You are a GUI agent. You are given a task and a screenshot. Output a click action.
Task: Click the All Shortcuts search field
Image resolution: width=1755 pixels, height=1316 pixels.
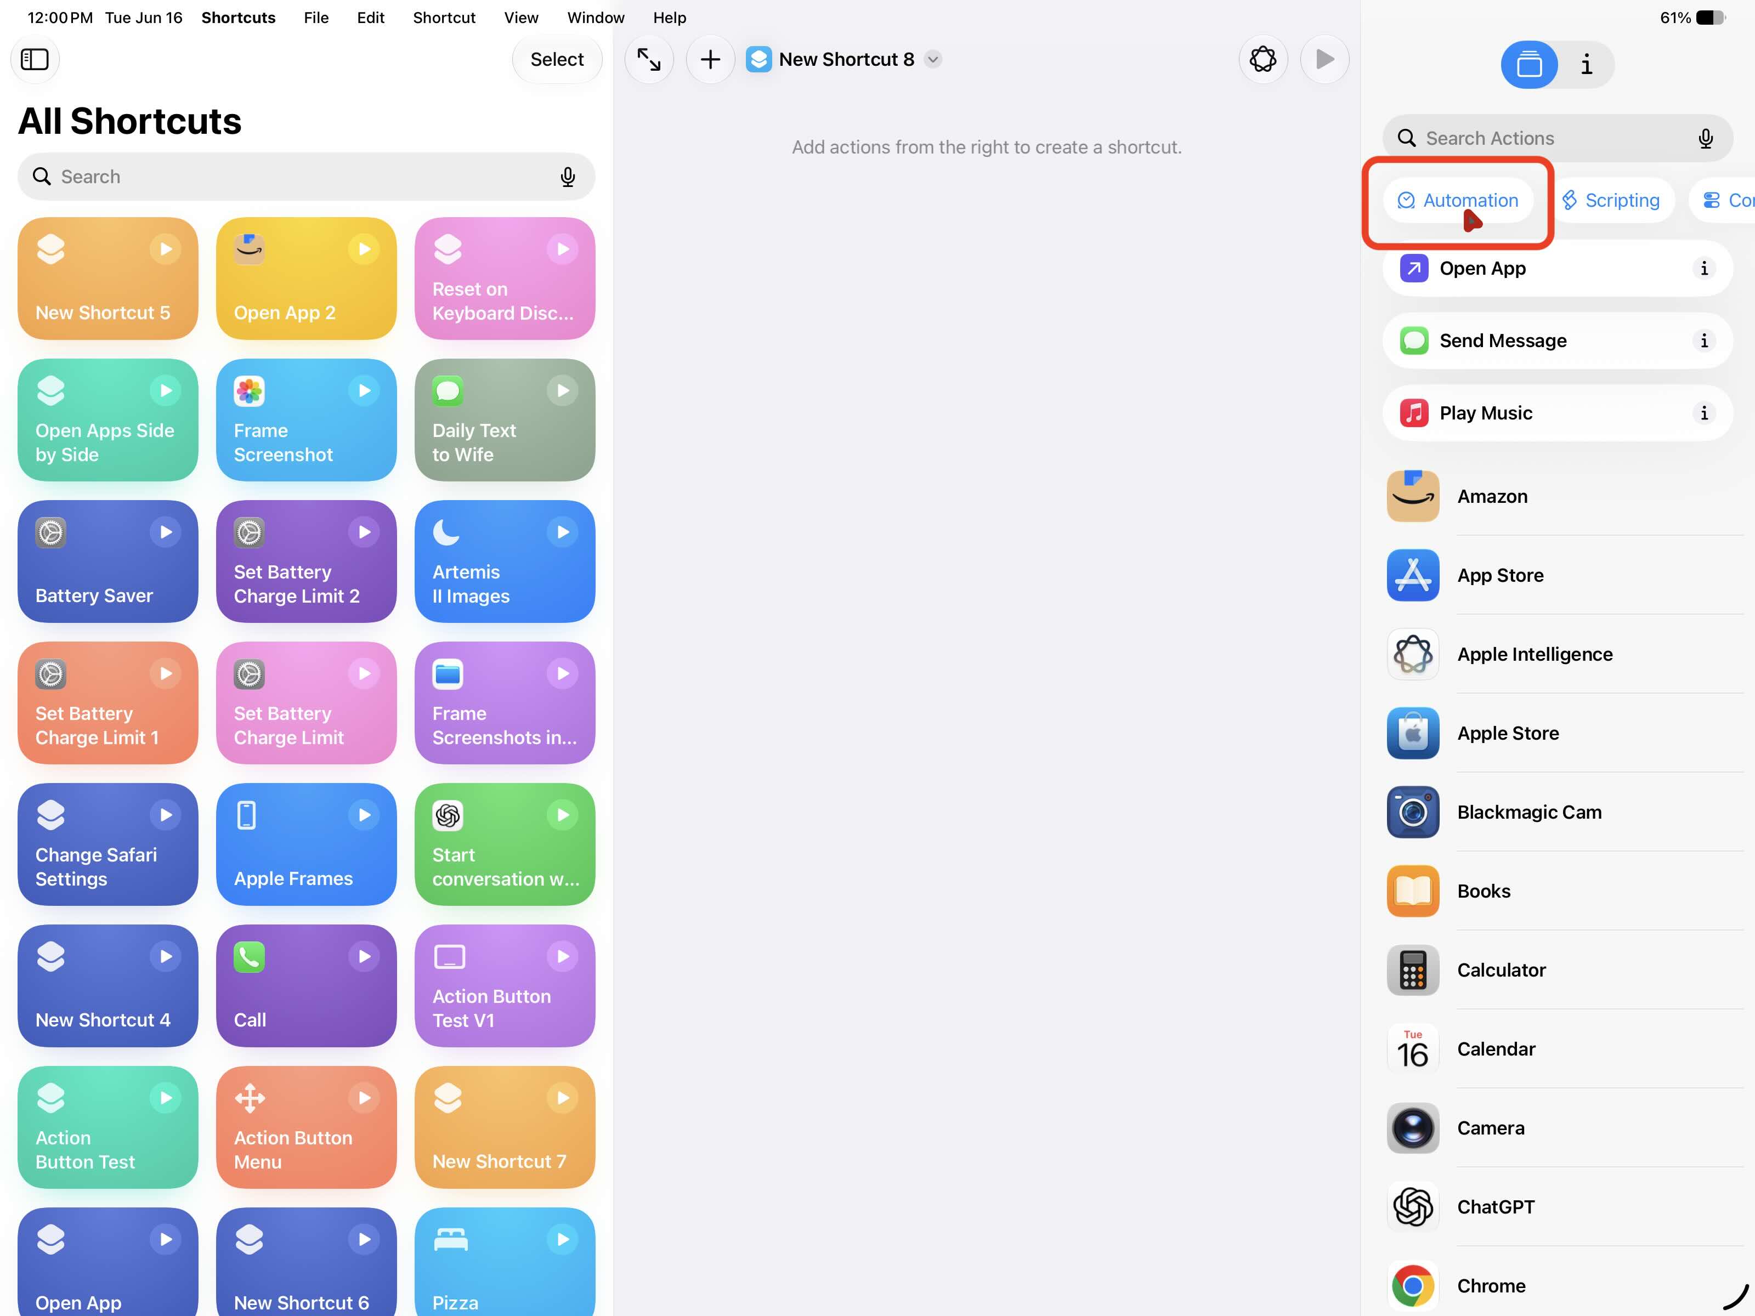coord(306,177)
